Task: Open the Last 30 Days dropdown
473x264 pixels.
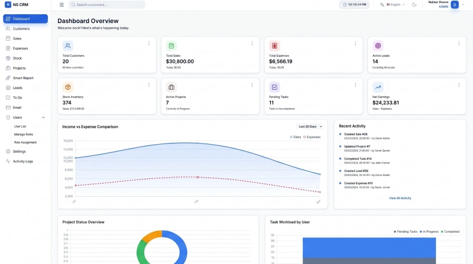Action: click(310, 126)
